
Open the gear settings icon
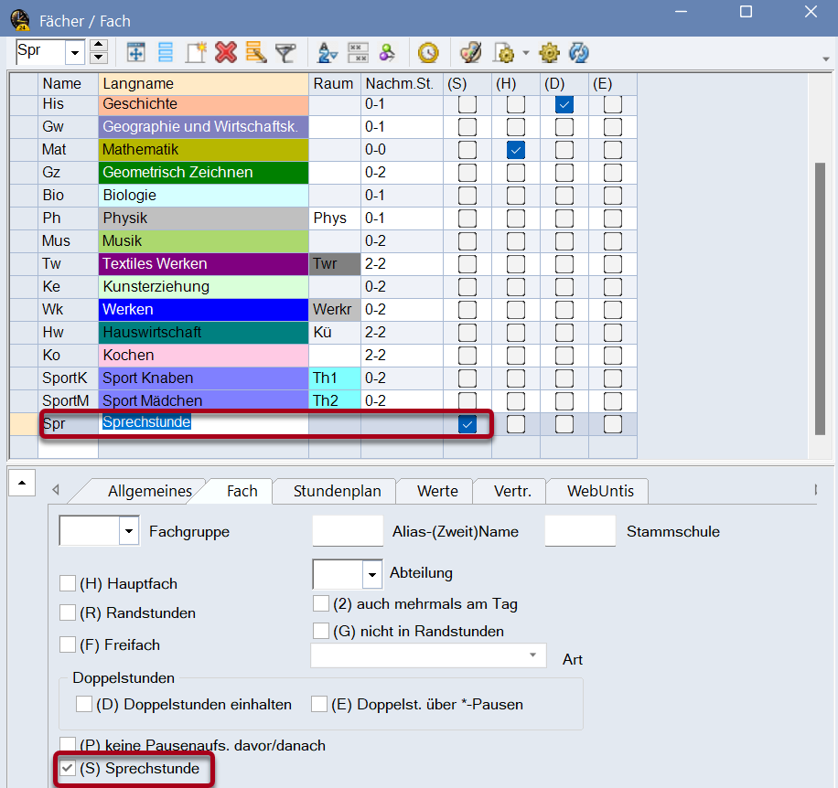pyautogui.click(x=549, y=52)
